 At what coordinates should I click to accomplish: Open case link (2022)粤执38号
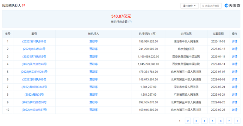click(34, 95)
